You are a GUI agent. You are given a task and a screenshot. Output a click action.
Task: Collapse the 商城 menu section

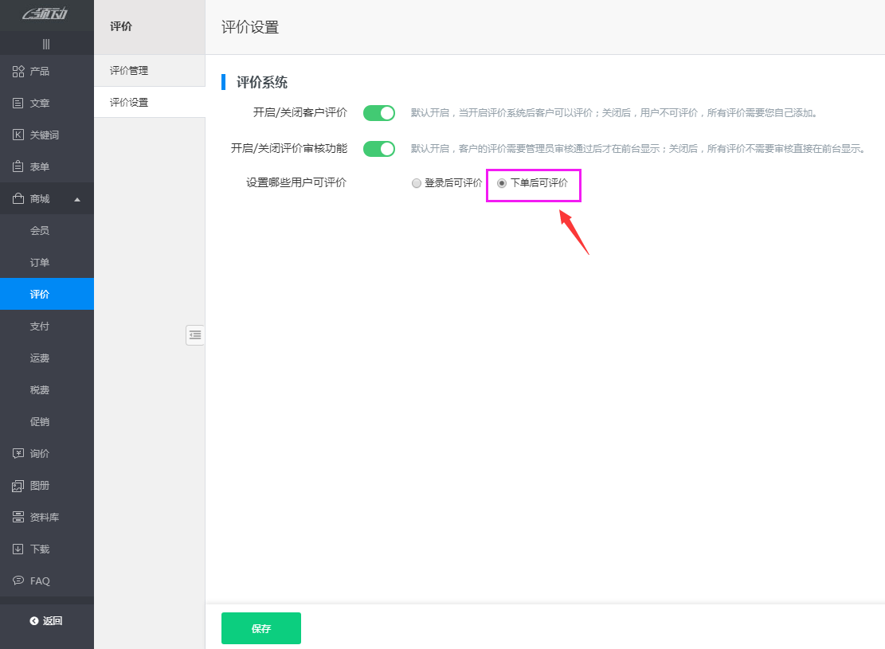[46, 197]
